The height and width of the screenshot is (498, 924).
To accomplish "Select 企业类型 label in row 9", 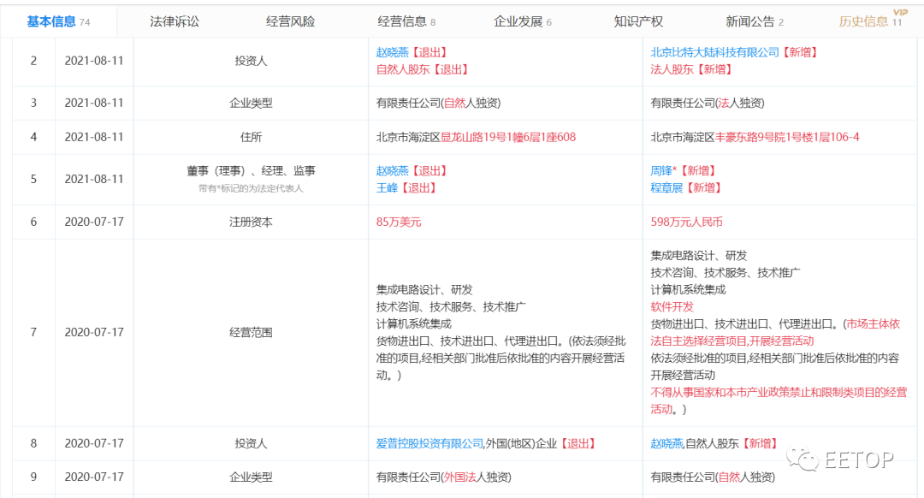I will [251, 477].
